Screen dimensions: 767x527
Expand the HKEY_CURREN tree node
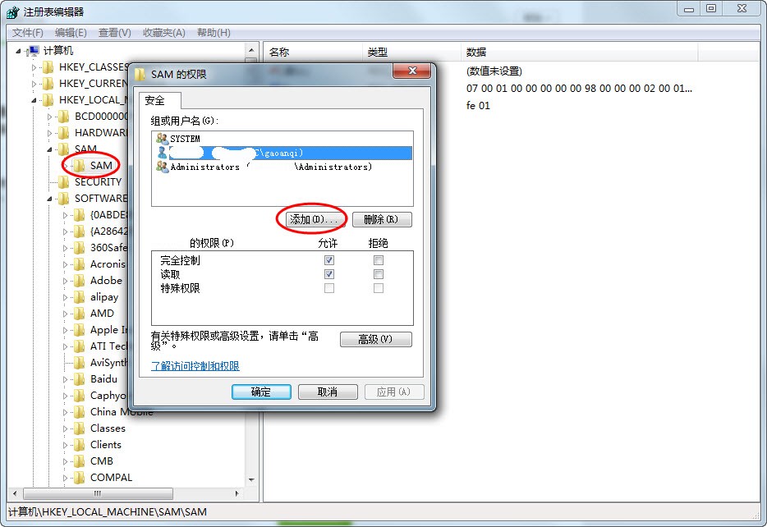pyautogui.click(x=34, y=84)
